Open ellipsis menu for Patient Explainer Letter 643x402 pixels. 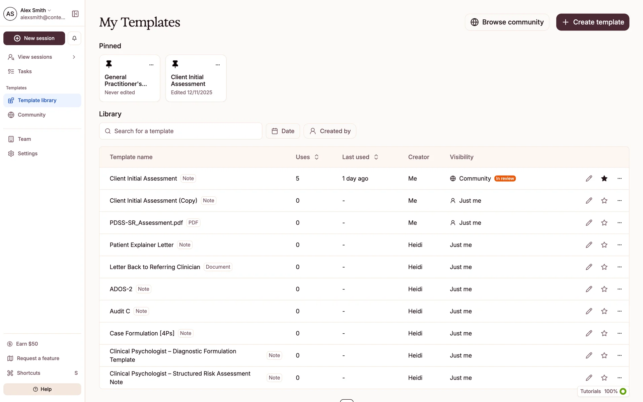tap(619, 245)
